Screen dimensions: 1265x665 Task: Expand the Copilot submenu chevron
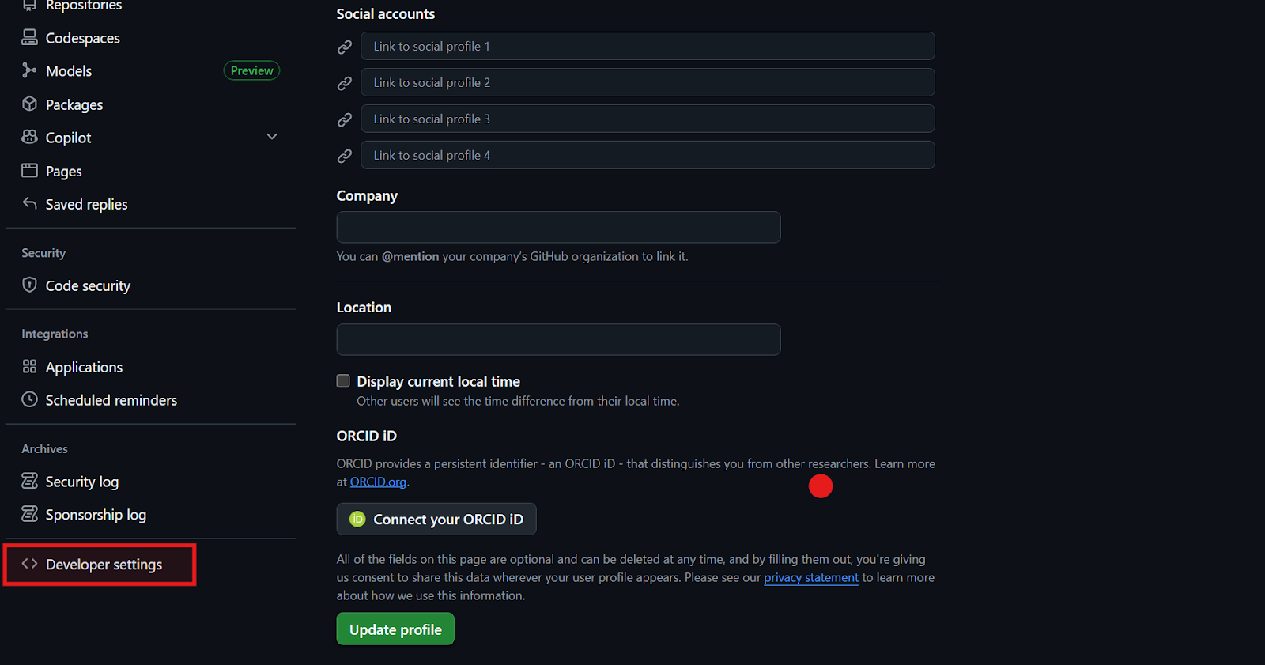tap(272, 137)
